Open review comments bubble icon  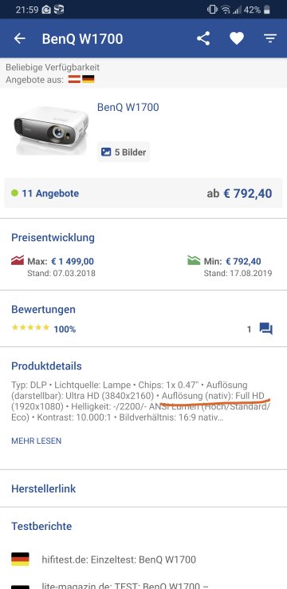pos(266,329)
